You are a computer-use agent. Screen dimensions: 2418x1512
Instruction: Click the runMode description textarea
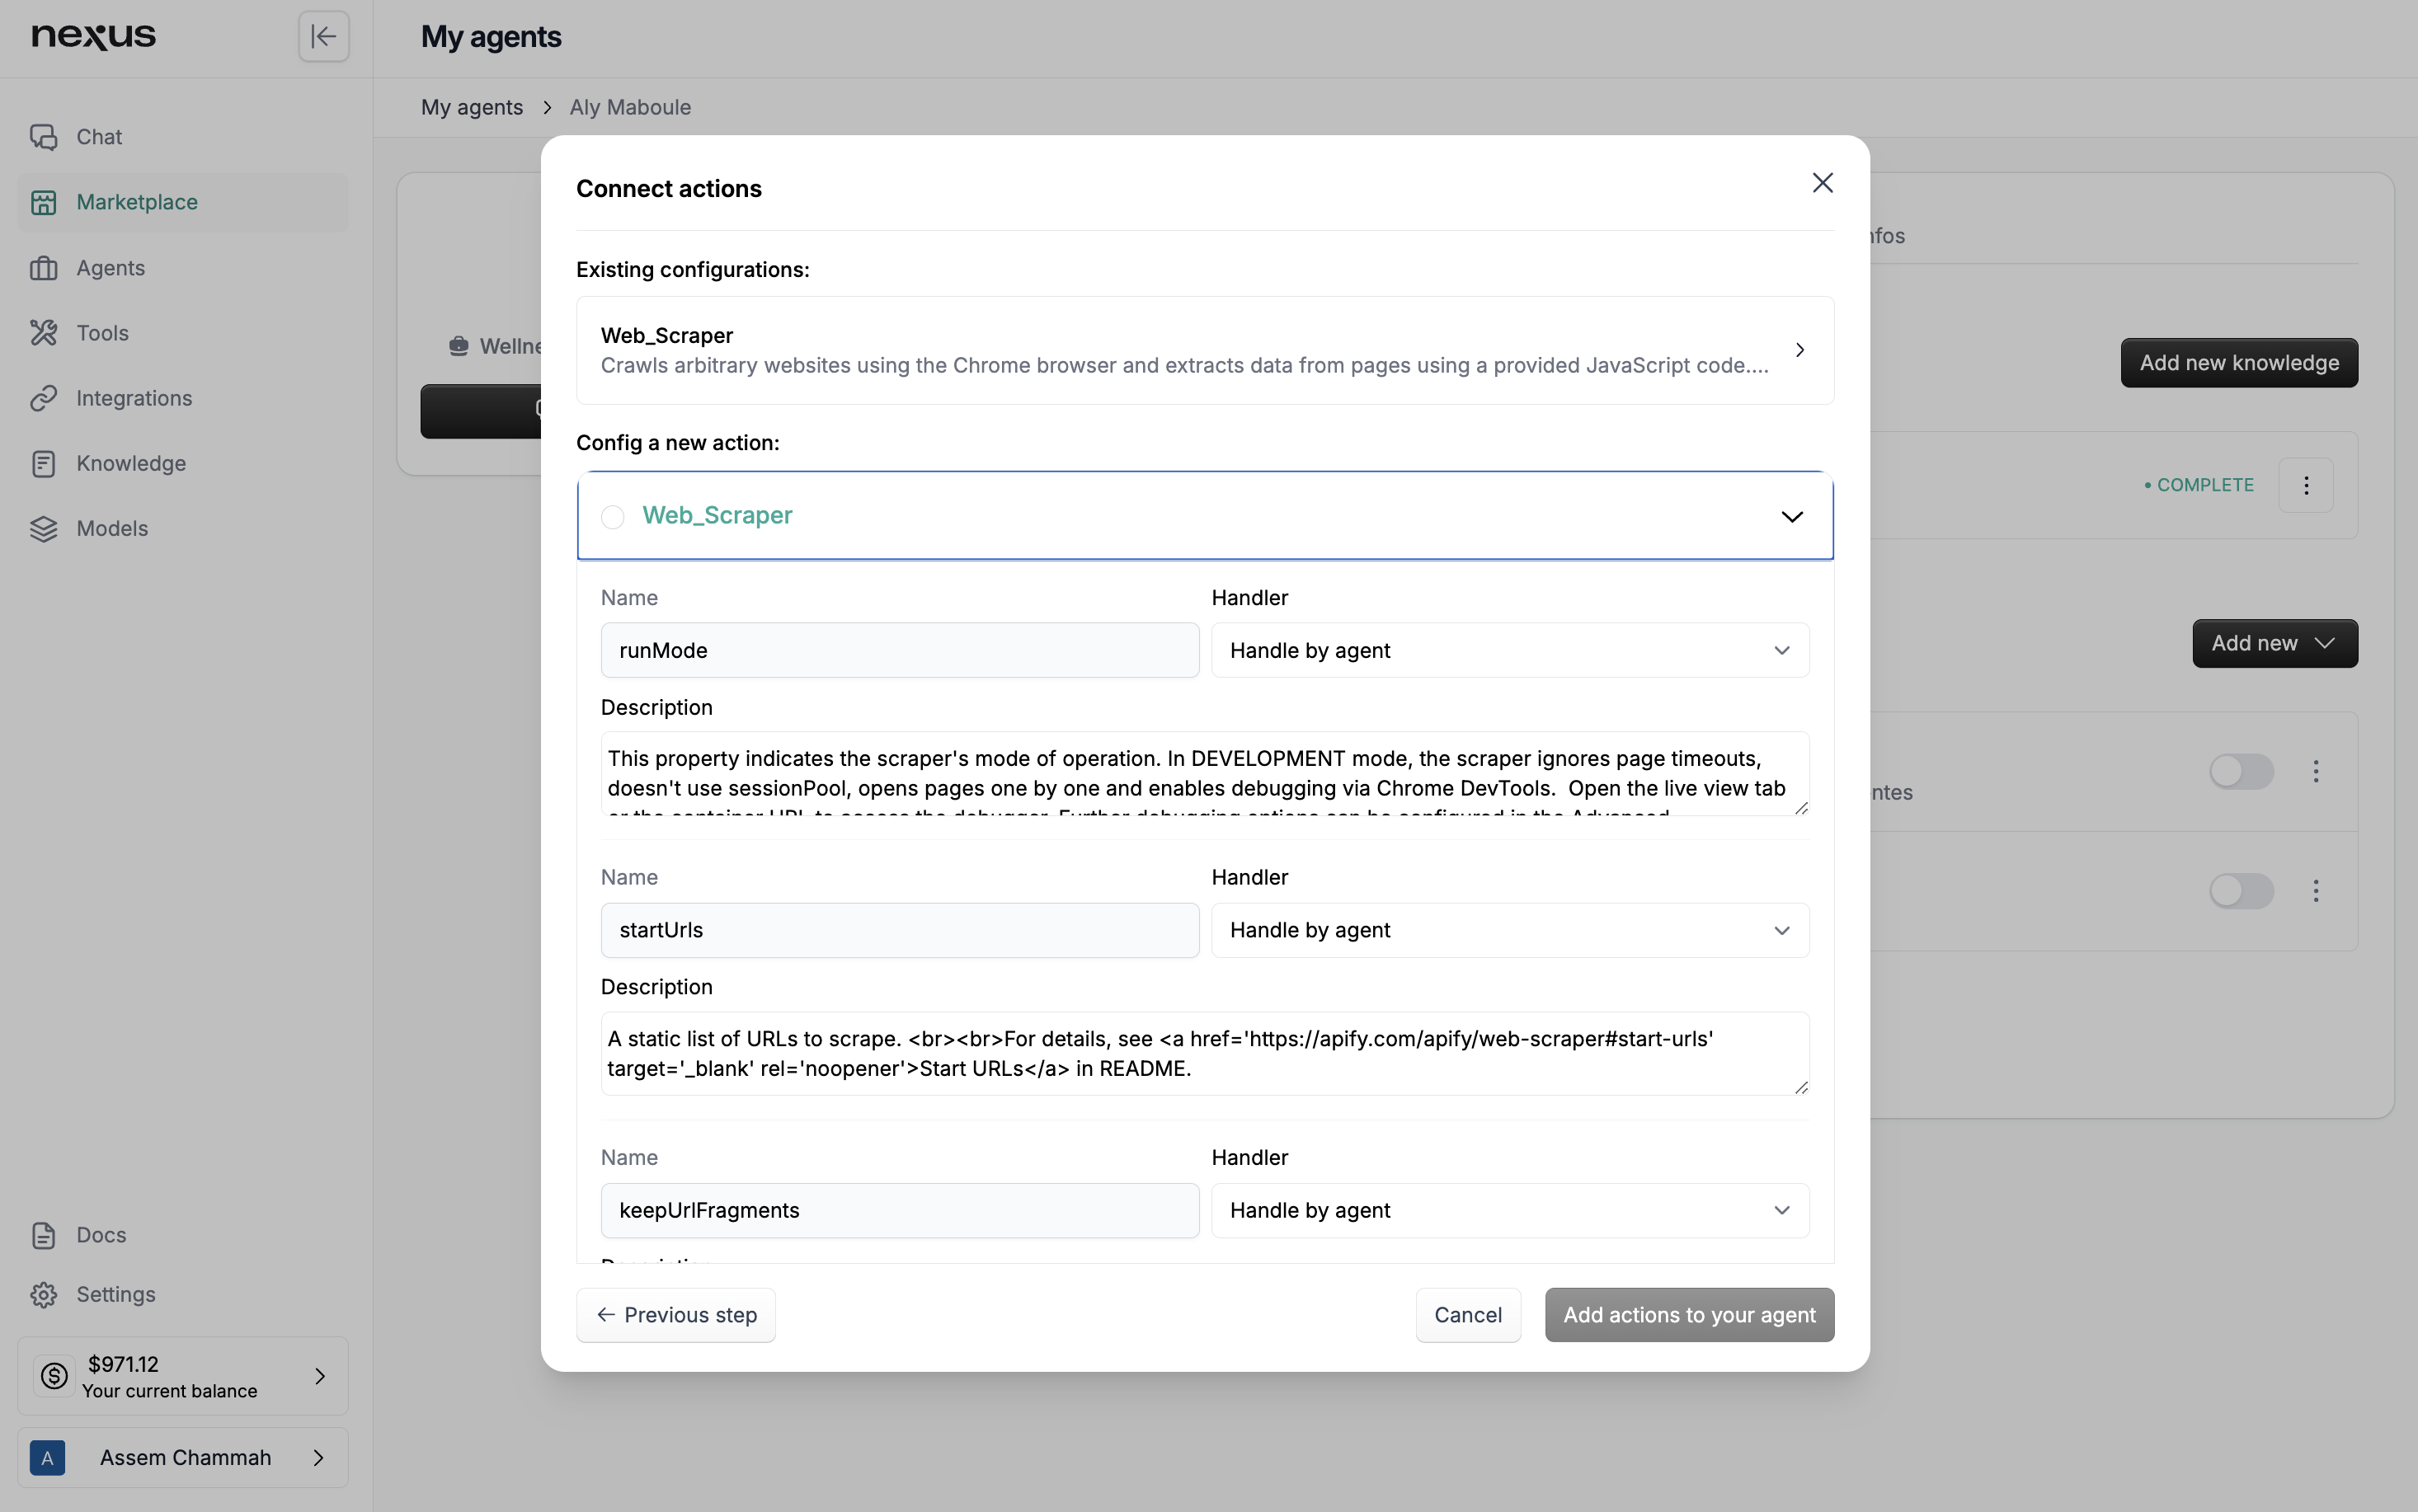click(x=1205, y=773)
